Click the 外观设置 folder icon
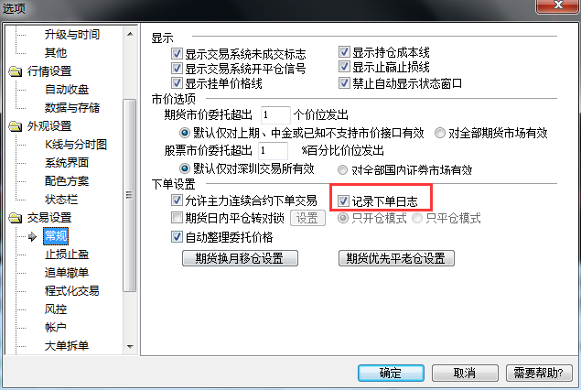 point(16,126)
